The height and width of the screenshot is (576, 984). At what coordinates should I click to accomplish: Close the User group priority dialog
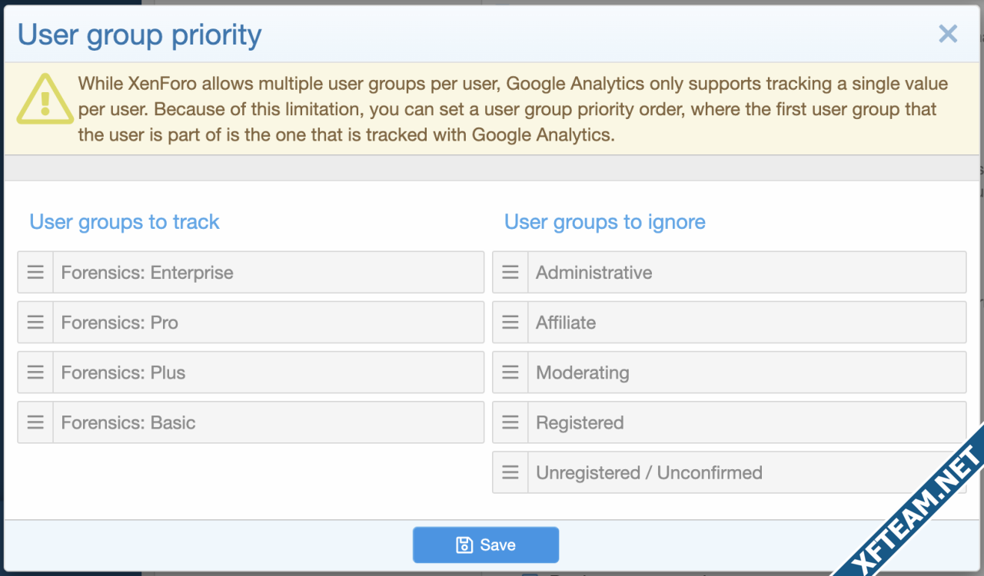[x=948, y=34]
